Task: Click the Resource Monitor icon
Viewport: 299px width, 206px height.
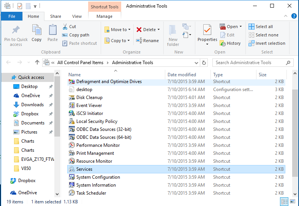Action: coord(71,161)
